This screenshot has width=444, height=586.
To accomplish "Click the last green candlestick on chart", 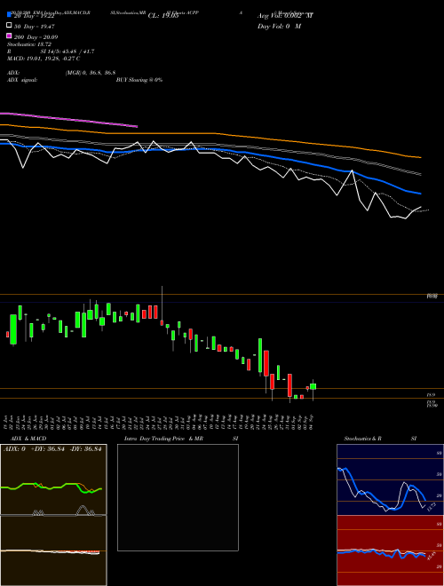I will 313,386.
